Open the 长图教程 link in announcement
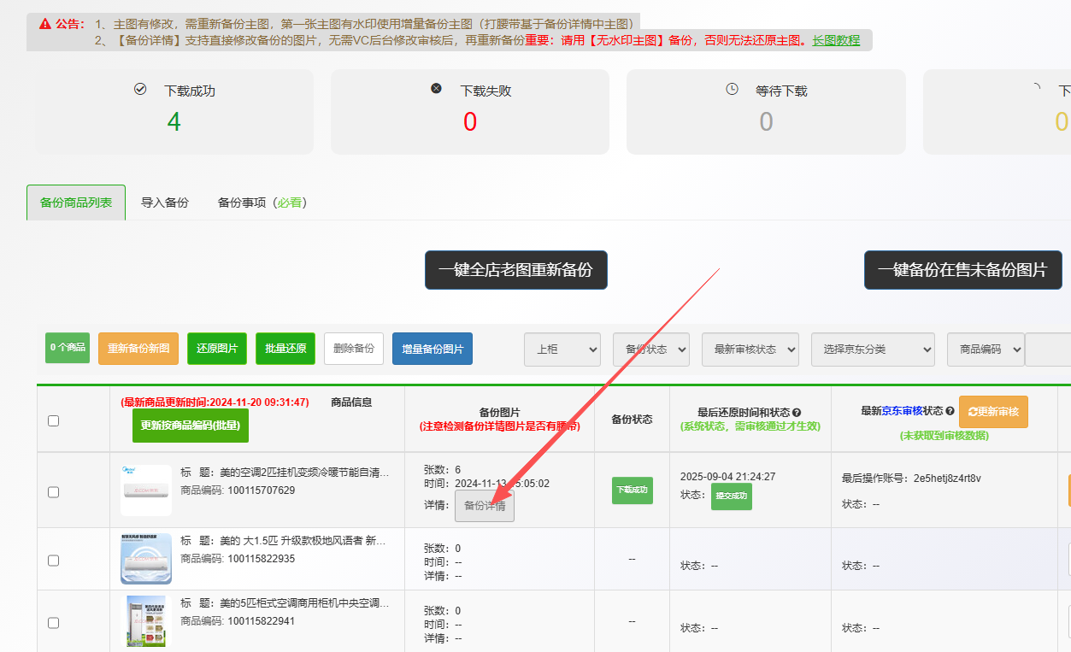Screen dimensions: 1071x652 [835, 40]
